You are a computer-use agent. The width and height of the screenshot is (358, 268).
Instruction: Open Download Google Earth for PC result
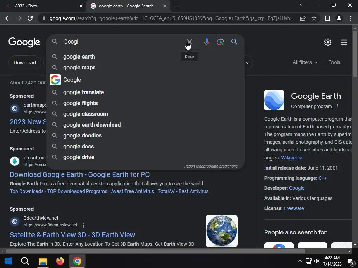pos(80,174)
